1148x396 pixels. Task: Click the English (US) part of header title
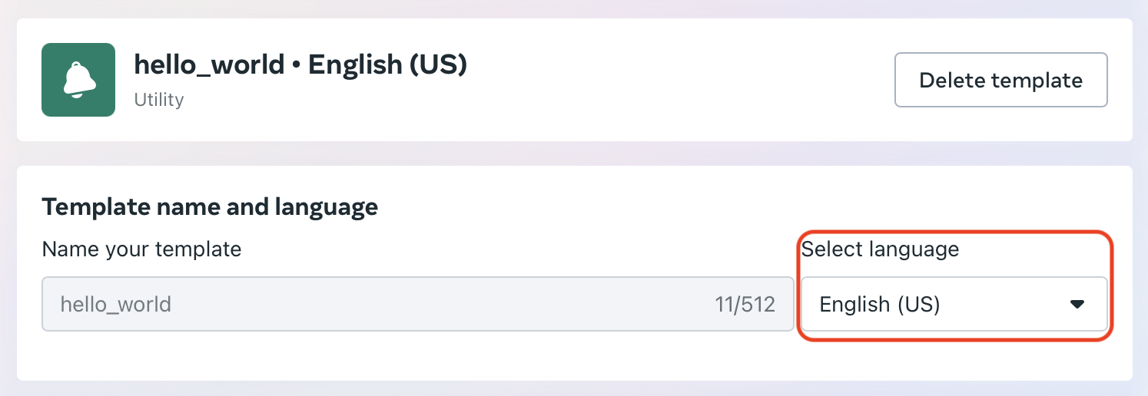pos(388,65)
